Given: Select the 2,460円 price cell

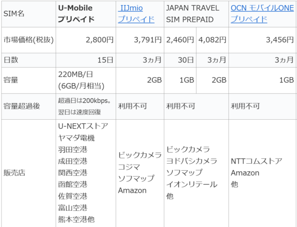Looking at the screenshot, I should 180,40.
